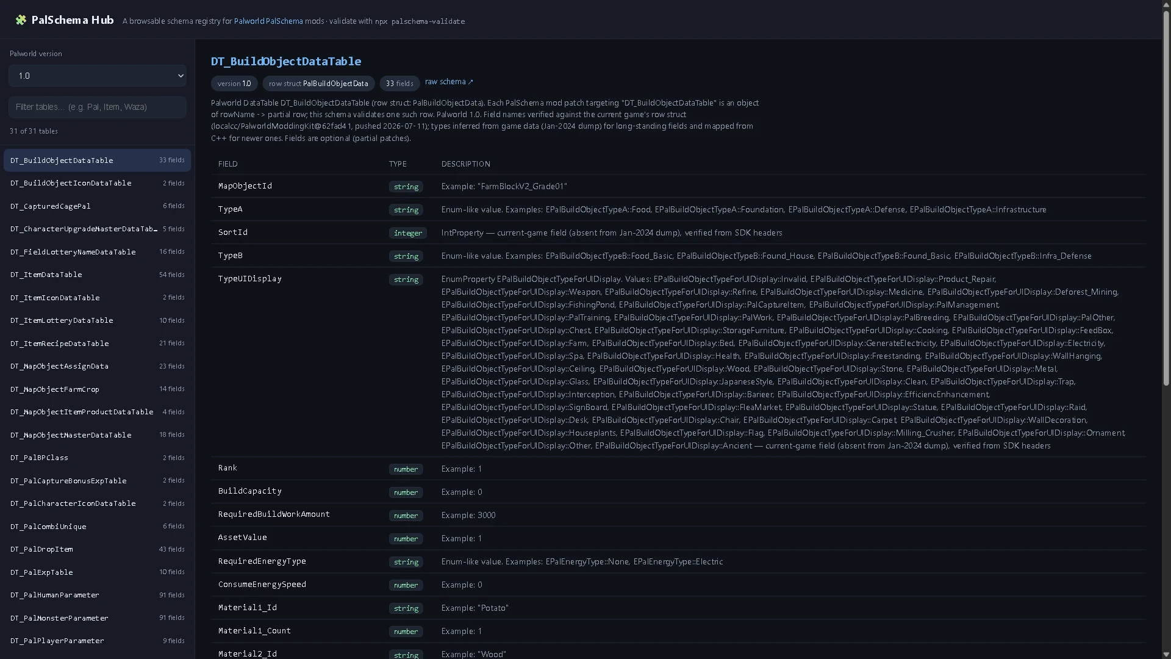Click the scrollbar's down arrow button
Viewport: 1171px width, 659px height.
(1166, 654)
